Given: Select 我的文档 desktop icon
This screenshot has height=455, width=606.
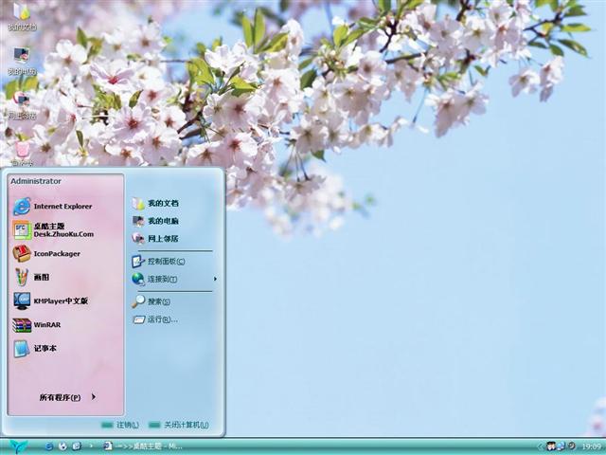Looking at the screenshot, I should tap(22, 16).
